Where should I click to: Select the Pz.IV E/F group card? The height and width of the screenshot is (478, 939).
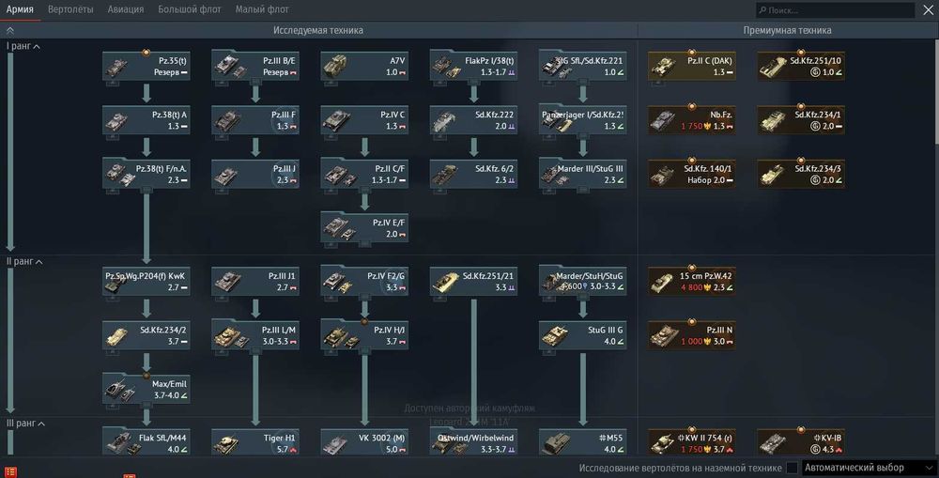[364, 227]
